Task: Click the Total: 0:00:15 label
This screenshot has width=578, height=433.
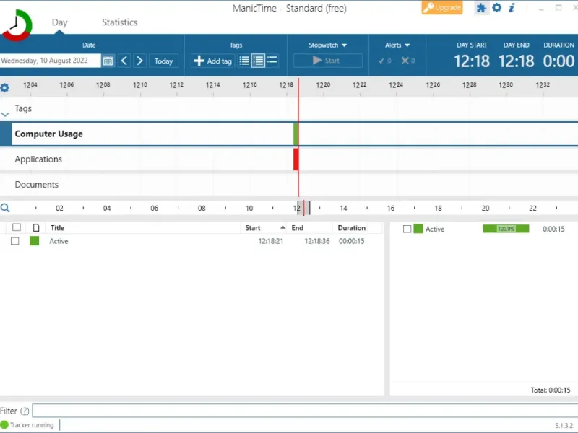Action: pos(550,390)
